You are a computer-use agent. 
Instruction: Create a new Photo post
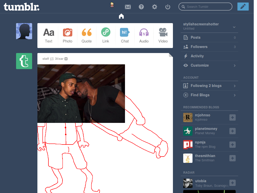pos(68,36)
